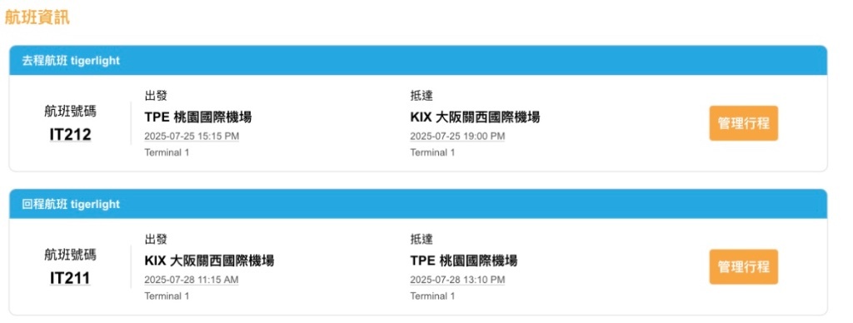Image resolution: width=853 pixels, height=323 pixels.
Task: Click departure time 2025-07-28 11:15 AM
Action: coord(192,280)
